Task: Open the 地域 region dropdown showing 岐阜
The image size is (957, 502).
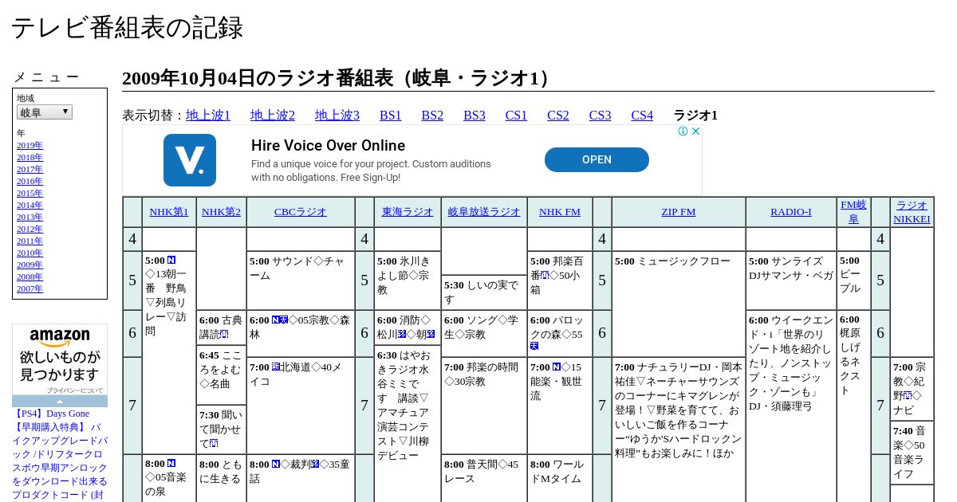Action: 45,112
